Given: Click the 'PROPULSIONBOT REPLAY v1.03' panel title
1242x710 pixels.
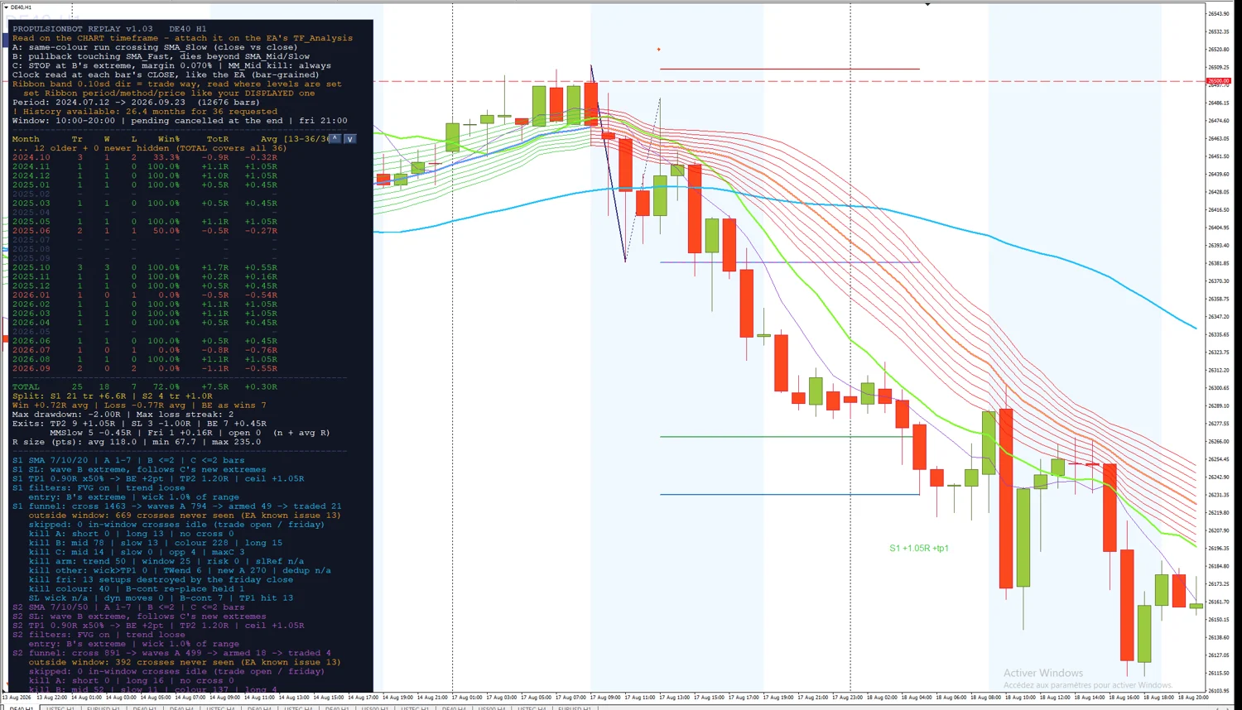Looking at the screenshot, I should [x=83, y=29].
